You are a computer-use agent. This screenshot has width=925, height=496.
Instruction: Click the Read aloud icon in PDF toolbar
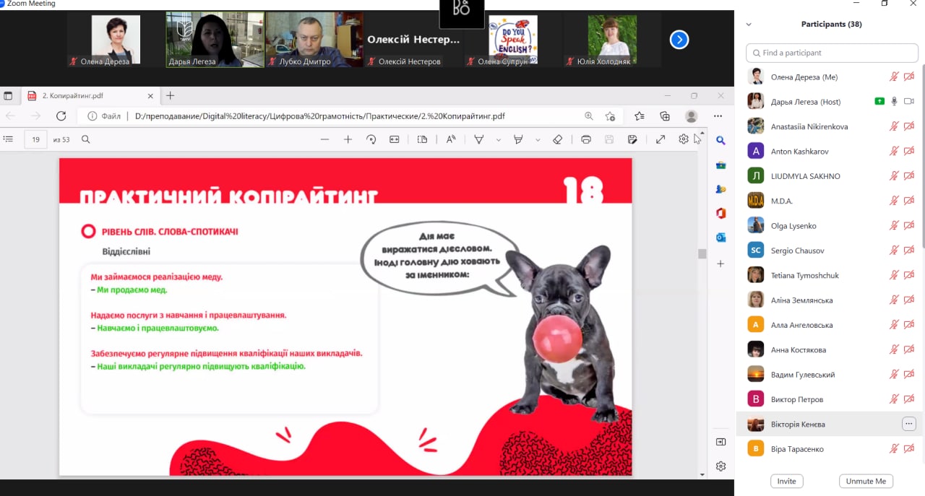[451, 139]
